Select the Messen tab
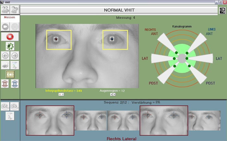227x141 pixels. click(x=9, y=17)
